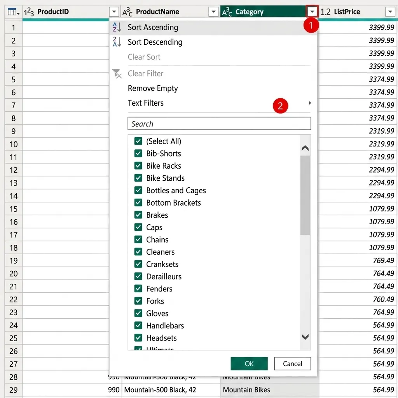
Task: Click Mountain Bikes cell in row 29
Action: 270,389
